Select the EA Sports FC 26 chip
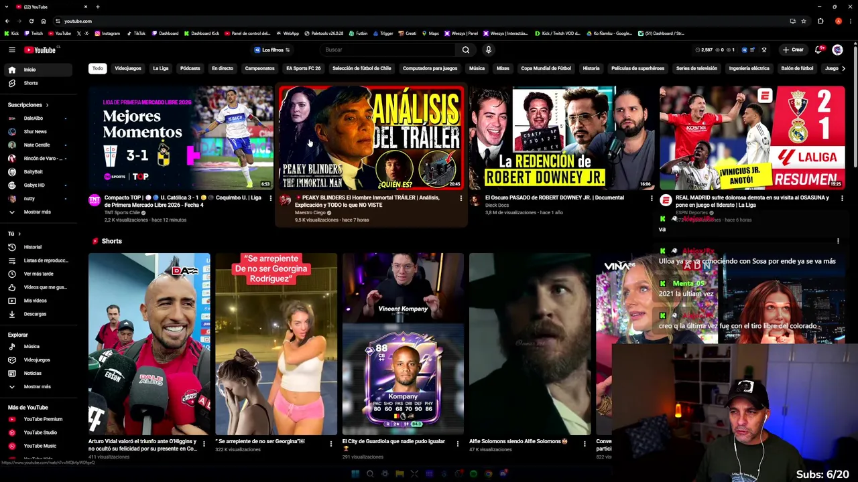This screenshot has height=482, width=858. coord(303,68)
